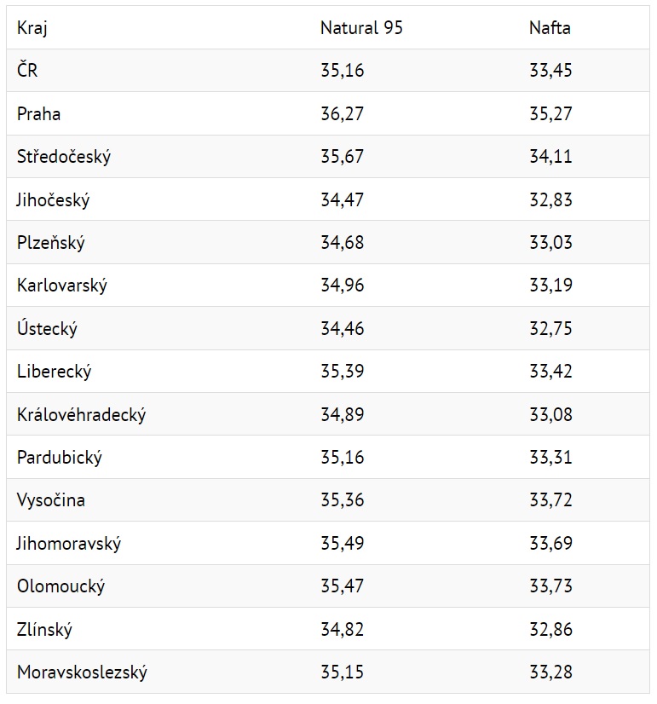Click the Zlínský row label
The height and width of the screenshot is (704, 657).
click(x=44, y=629)
